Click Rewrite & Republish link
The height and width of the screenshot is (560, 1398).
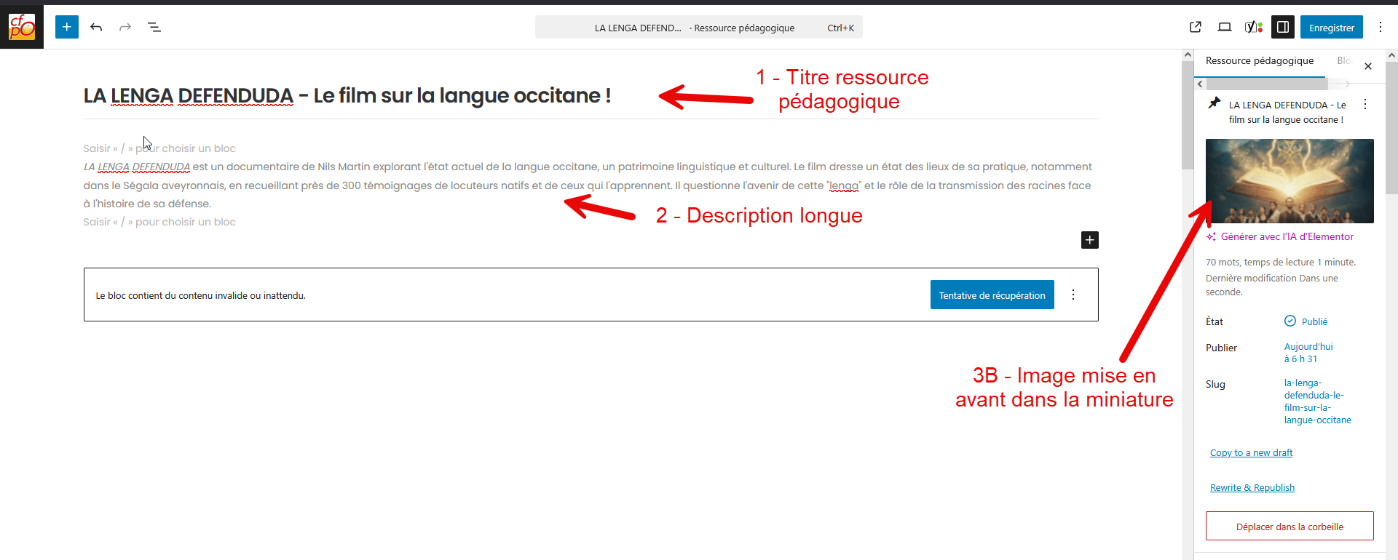tap(1252, 488)
